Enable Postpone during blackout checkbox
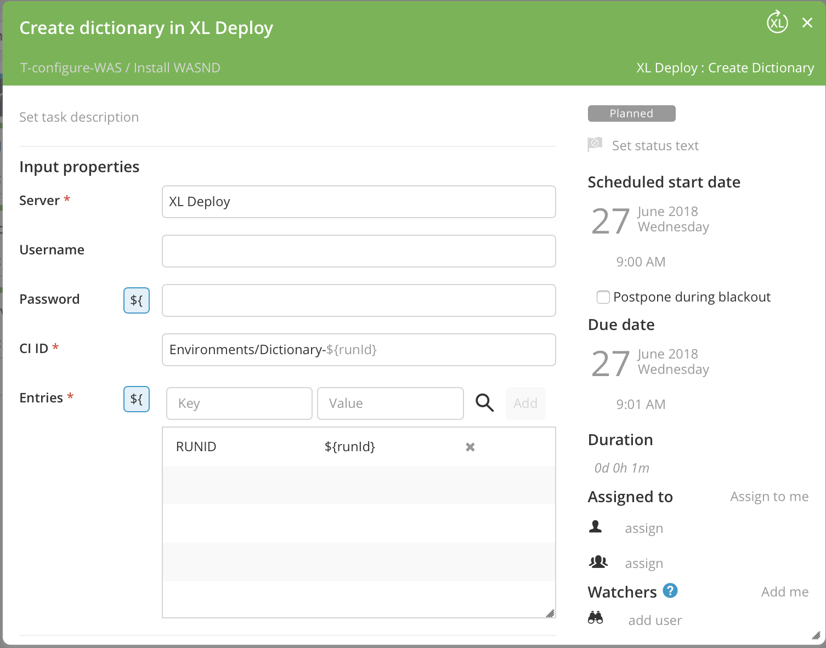The height and width of the screenshot is (648, 826). tap(603, 297)
